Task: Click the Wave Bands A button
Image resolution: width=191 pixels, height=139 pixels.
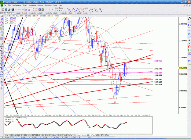Action: pos(53,10)
